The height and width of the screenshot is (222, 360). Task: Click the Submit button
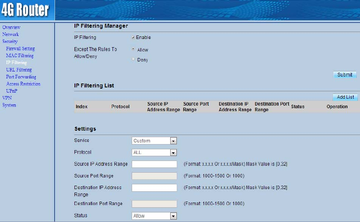click(x=345, y=75)
